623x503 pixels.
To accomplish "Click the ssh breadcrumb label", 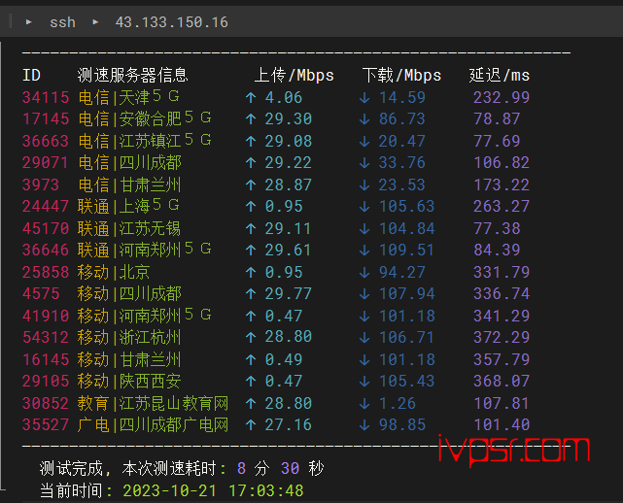I will (62, 22).
